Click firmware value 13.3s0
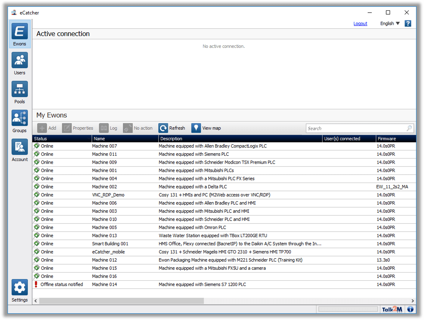Image resolution: width=424 pixels, height=320 pixels. (383, 260)
